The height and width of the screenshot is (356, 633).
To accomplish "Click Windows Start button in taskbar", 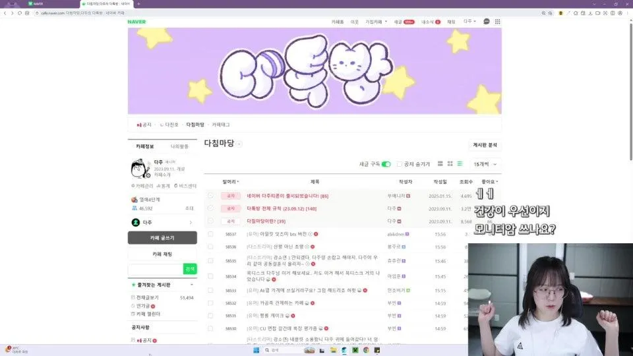I will 256,350.
